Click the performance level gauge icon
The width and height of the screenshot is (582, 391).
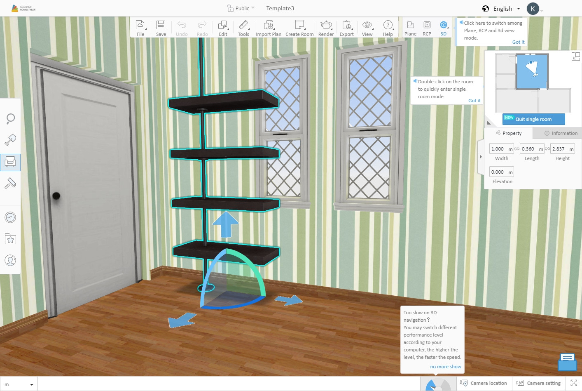(x=437, y=384)
